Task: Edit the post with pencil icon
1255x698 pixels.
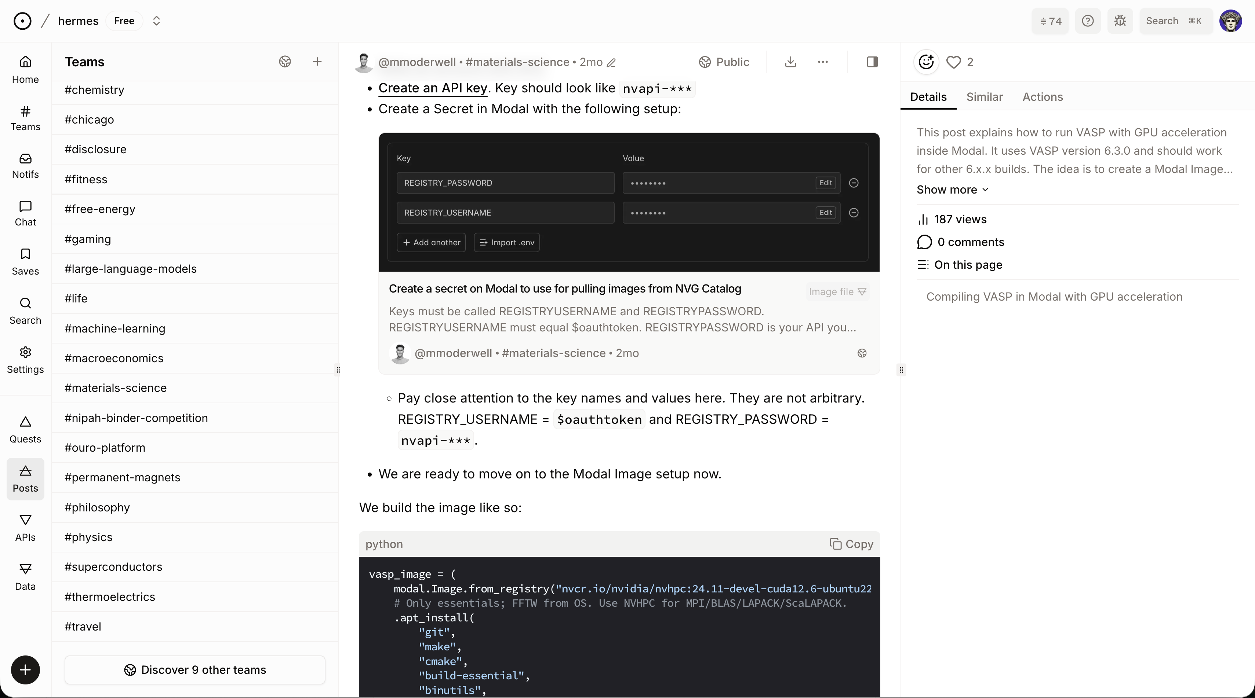Action: (x=611, y=62)
